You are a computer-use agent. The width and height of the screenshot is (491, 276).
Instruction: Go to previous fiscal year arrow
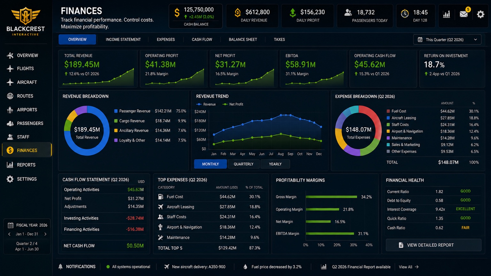pyautogui.click(x=9, y=234)
